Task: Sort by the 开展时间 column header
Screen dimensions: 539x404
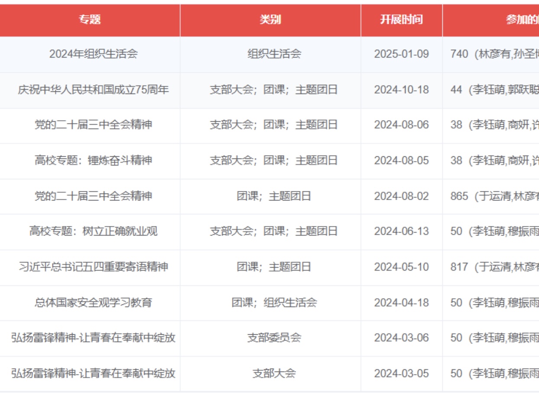Action: coord(401,20)
